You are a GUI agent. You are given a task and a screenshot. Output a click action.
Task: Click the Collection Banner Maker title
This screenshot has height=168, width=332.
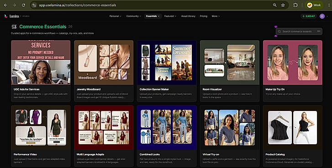(x=154, y=89)
